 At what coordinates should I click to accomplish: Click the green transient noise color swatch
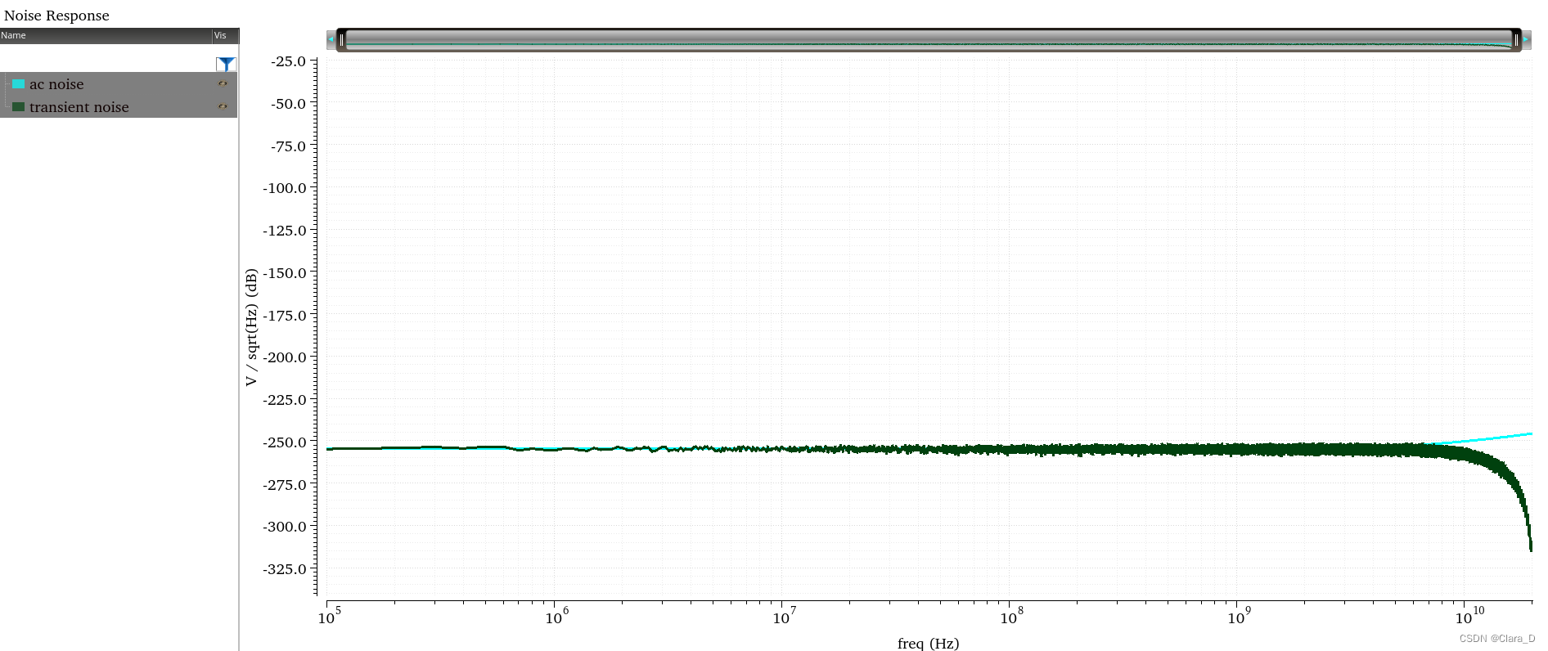point(18,106)
